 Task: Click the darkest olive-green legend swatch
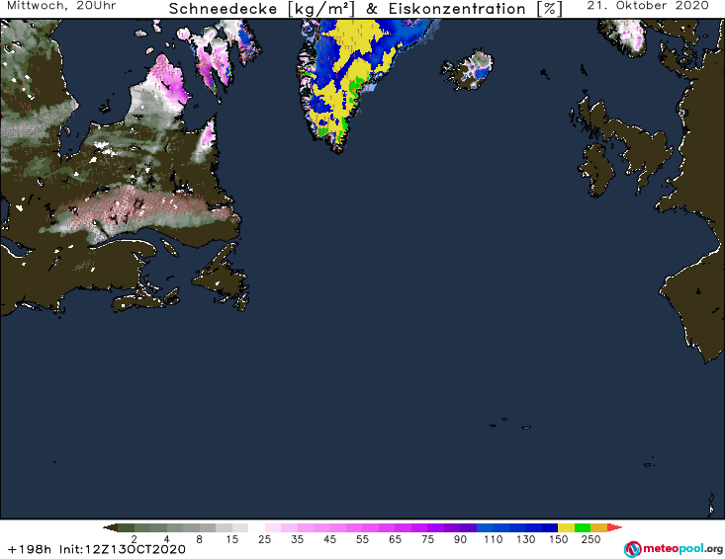126,527
